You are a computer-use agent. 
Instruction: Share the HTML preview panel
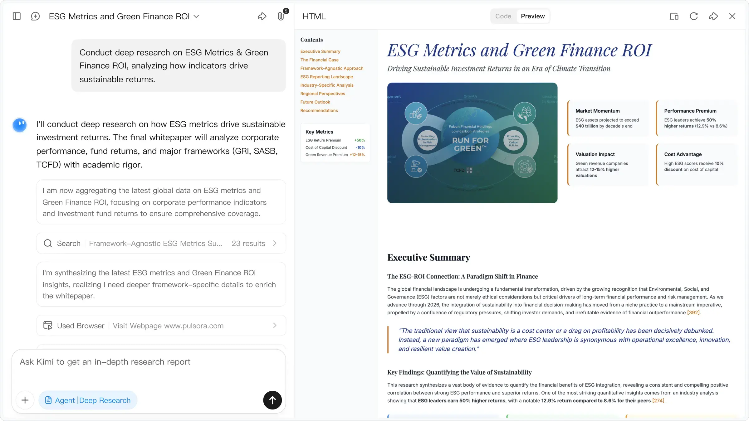click(713, 16)
